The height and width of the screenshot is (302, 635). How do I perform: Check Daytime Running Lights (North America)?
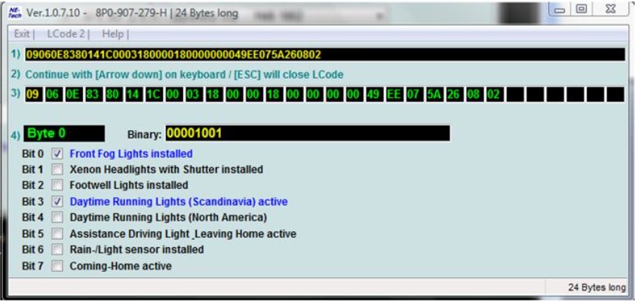tap(57, 218)
